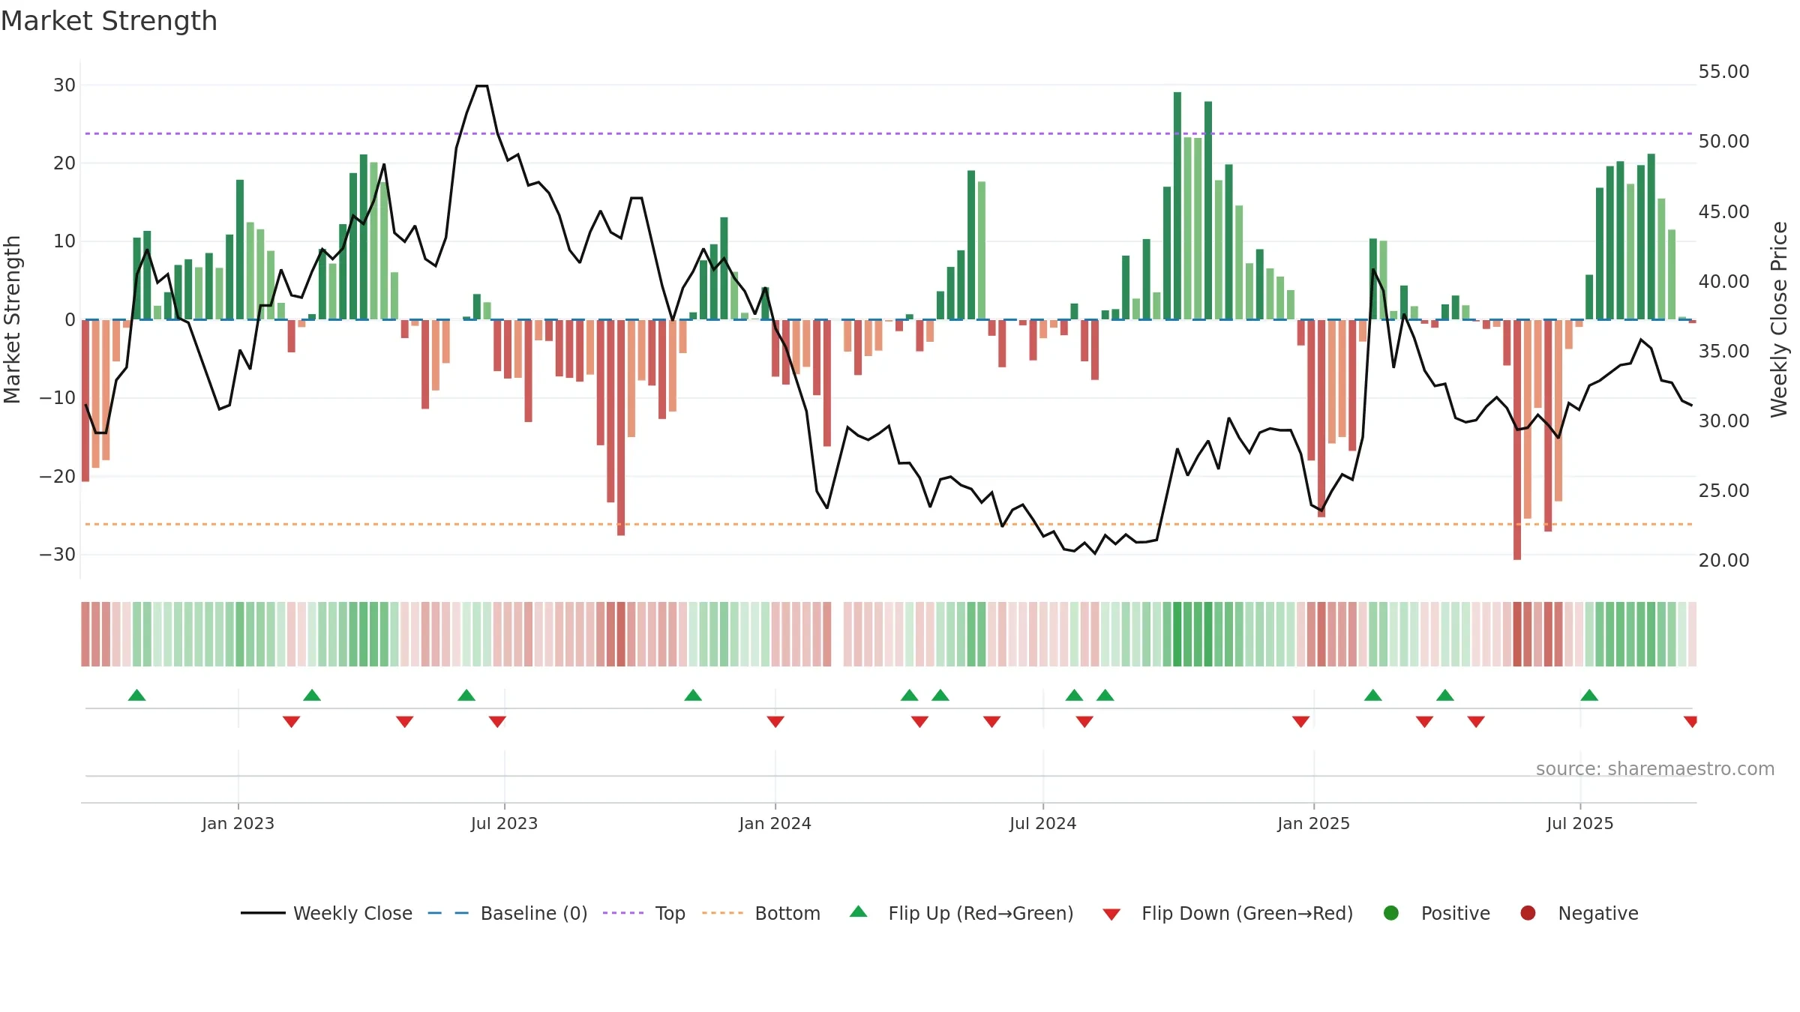The height and width of the screenshot is (1012, 1800).
Task: Click the red flip-down marker just before Jul 2023
Action: [497, 722]
